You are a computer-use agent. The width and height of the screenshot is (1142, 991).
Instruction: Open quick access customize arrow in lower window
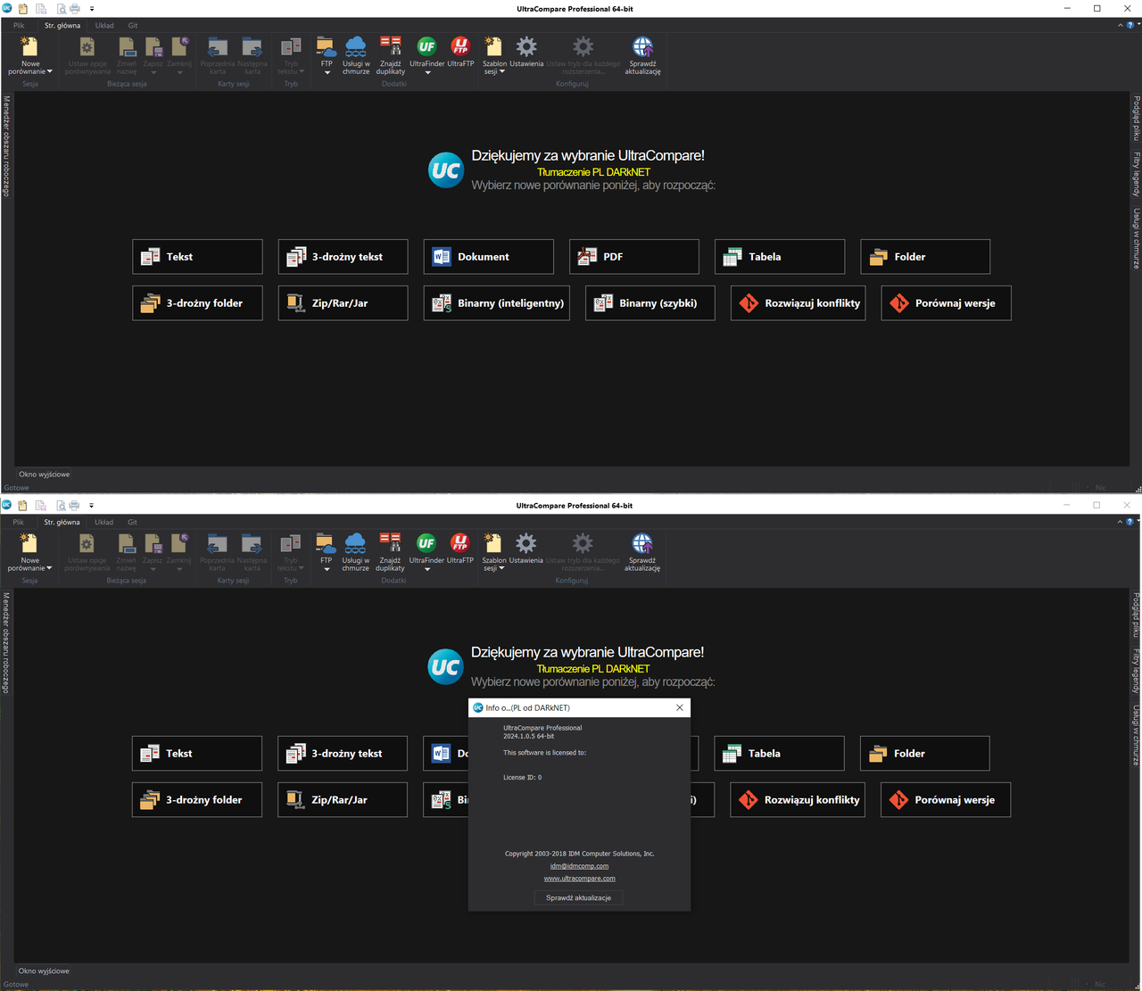coord(91,506)
